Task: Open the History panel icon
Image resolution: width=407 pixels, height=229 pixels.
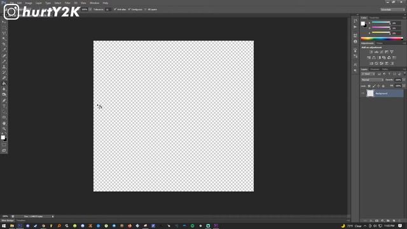Action: tap(355, 21)
